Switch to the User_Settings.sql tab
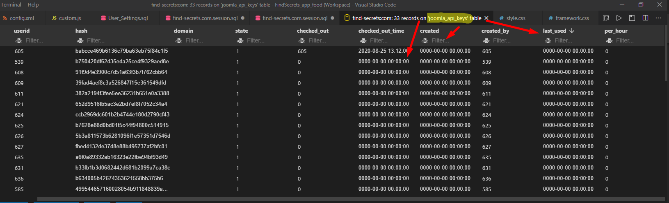669x203 pixels. [128, 18]
